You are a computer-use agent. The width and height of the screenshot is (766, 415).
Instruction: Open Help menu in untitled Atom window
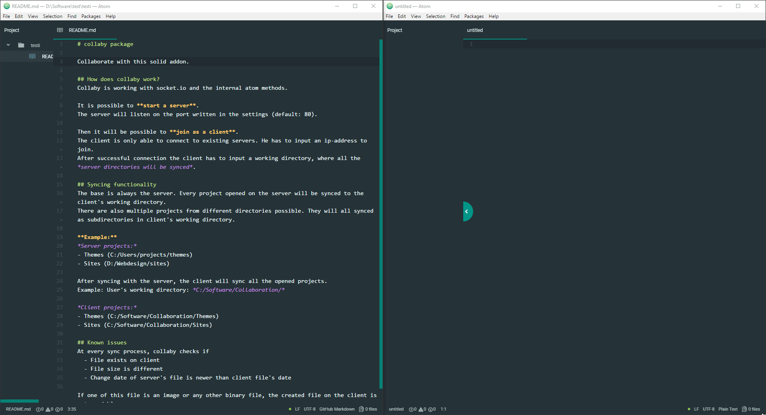click(494, 16)
